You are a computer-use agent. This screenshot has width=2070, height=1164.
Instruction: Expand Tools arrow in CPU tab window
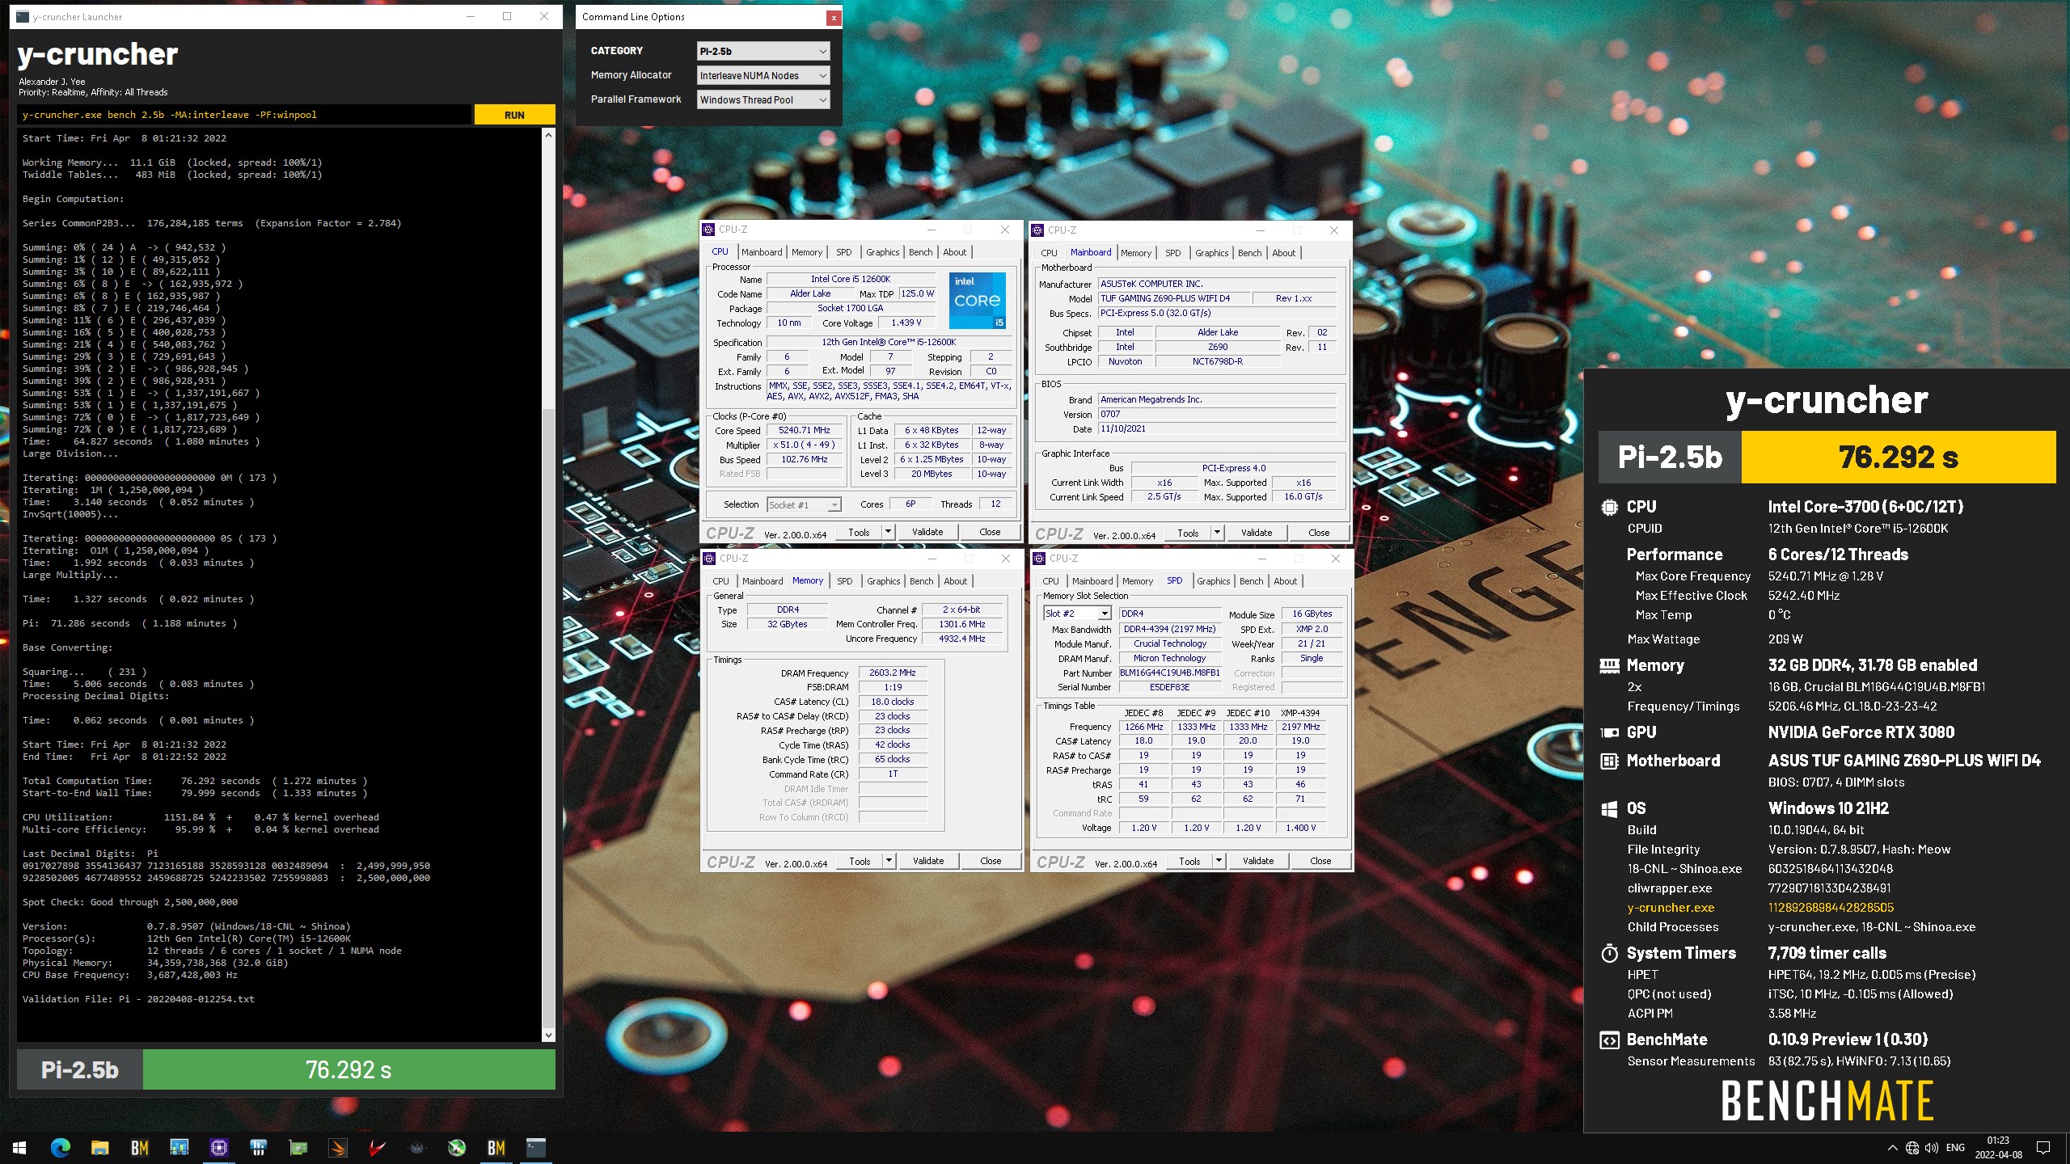tap(888, 532)
